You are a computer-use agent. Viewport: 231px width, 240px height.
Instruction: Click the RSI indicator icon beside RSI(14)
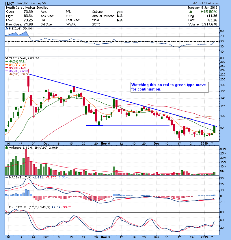(7, 28)
